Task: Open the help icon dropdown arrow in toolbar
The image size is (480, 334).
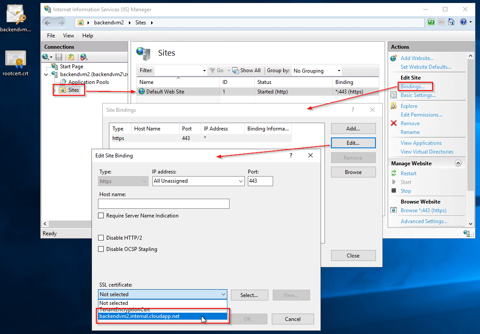Action: 470,22
